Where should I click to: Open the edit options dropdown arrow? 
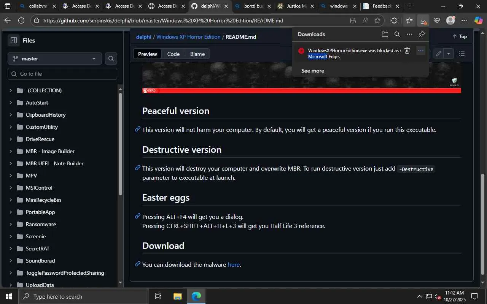point(449,54)
